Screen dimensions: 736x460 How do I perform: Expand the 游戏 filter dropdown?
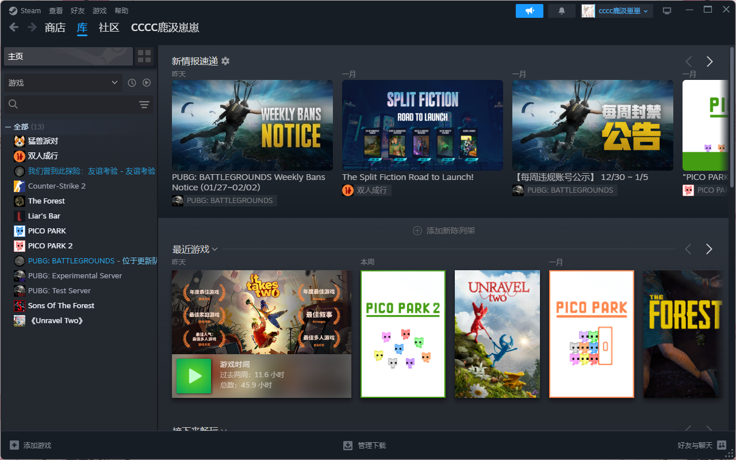point(63,83)
